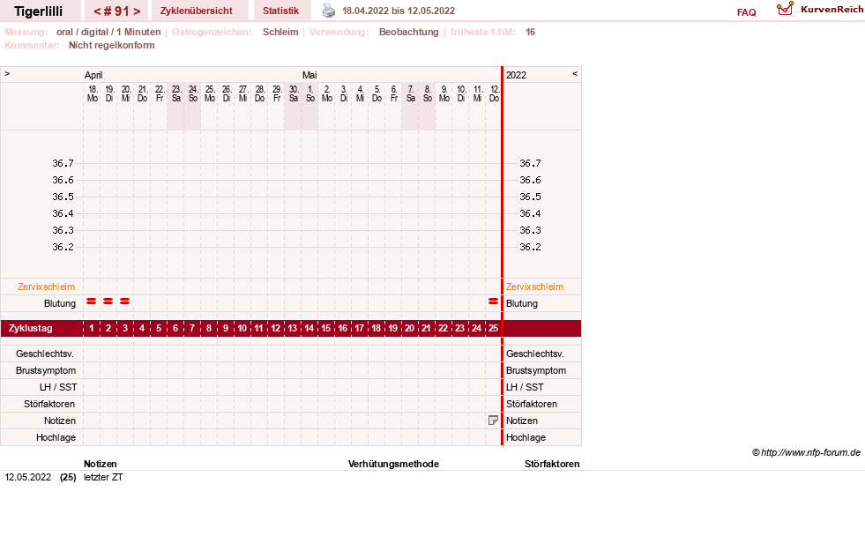This screenshot has width=865, height=551.
Task: Click date column 12. Do
Action: tap(495, 93)
